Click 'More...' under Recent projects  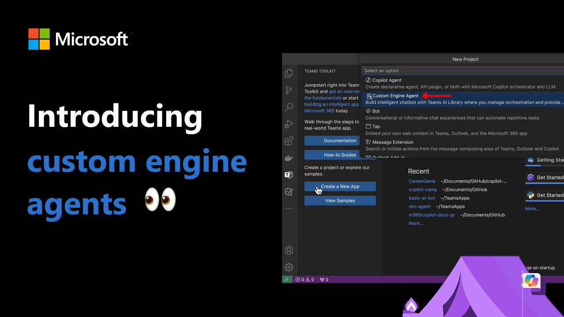pos(416,223)
